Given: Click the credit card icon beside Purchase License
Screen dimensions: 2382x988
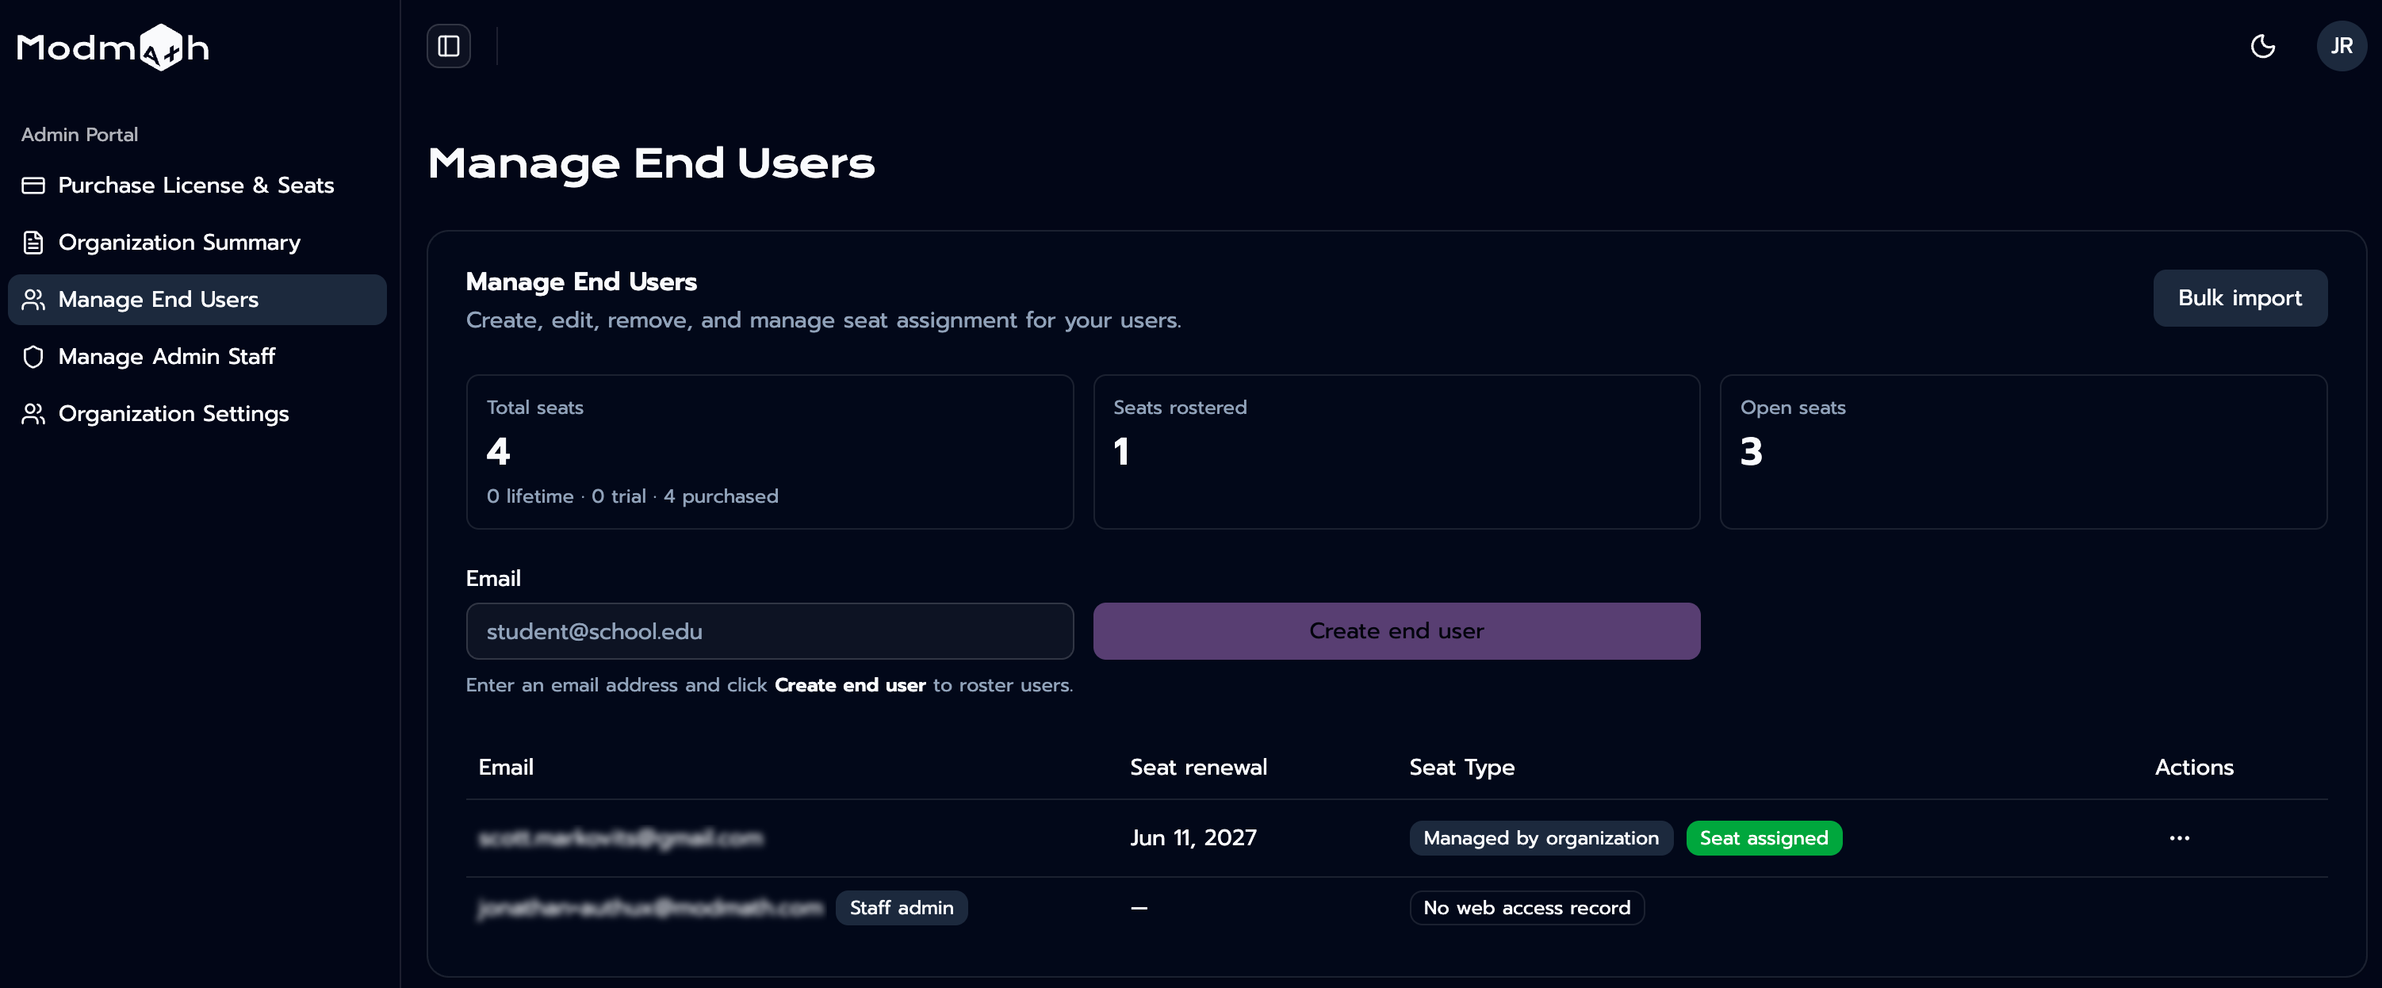Looking at the screenshot, I should 33,185.
